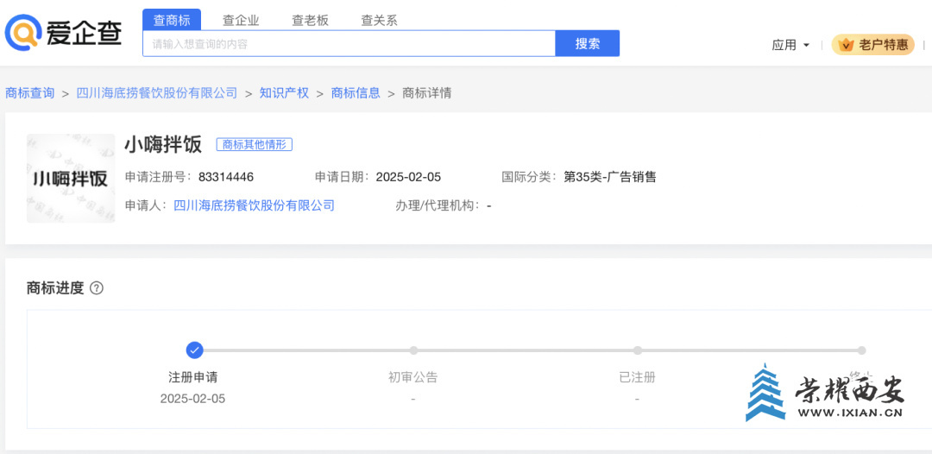Go to 商标查询 breadcrumb
Viewport: 932px width, 454px height.
point(29,93)
